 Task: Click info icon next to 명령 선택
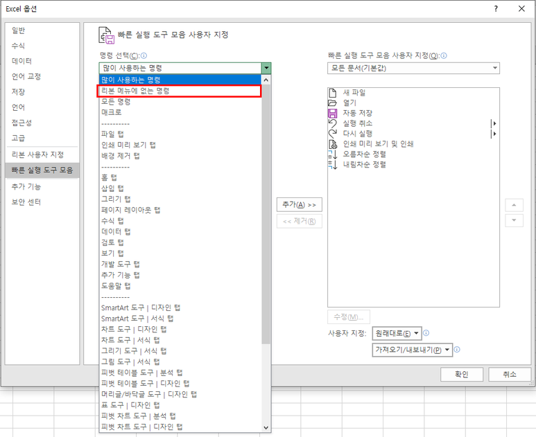[x=144, y=55]
